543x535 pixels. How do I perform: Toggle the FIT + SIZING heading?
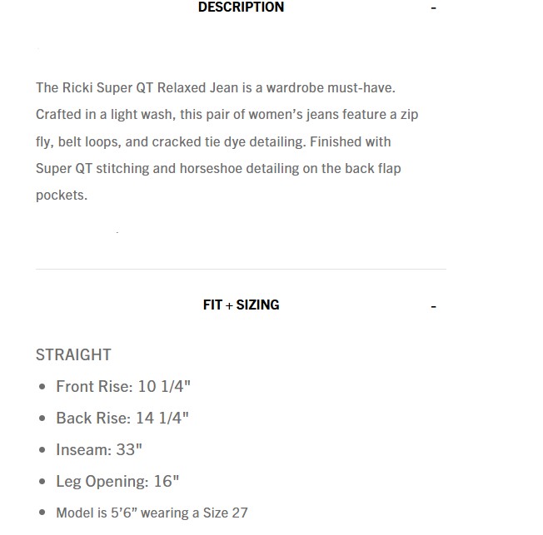(241, 305)
